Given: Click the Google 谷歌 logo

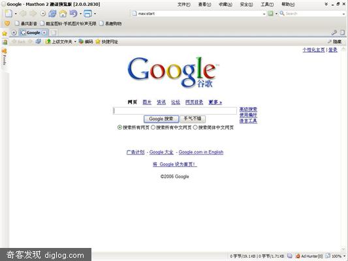Looking at the screenshot, I should (173, 72).
